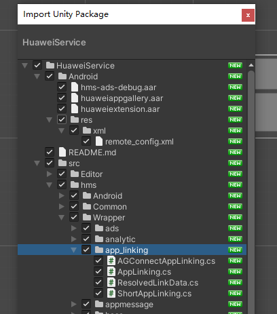The image size is (277, 314).
Task: Collapse the app_linking folder
Action: pos(73,250)
